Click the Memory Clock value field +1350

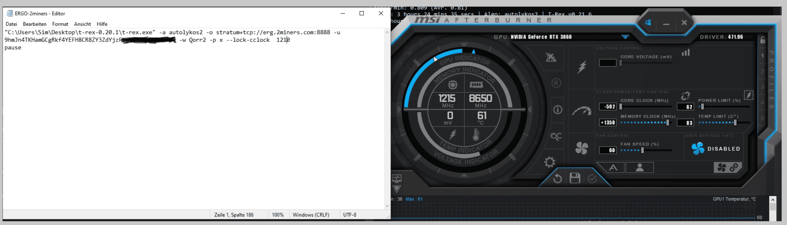pyautogui.click(x=608, y=122)
